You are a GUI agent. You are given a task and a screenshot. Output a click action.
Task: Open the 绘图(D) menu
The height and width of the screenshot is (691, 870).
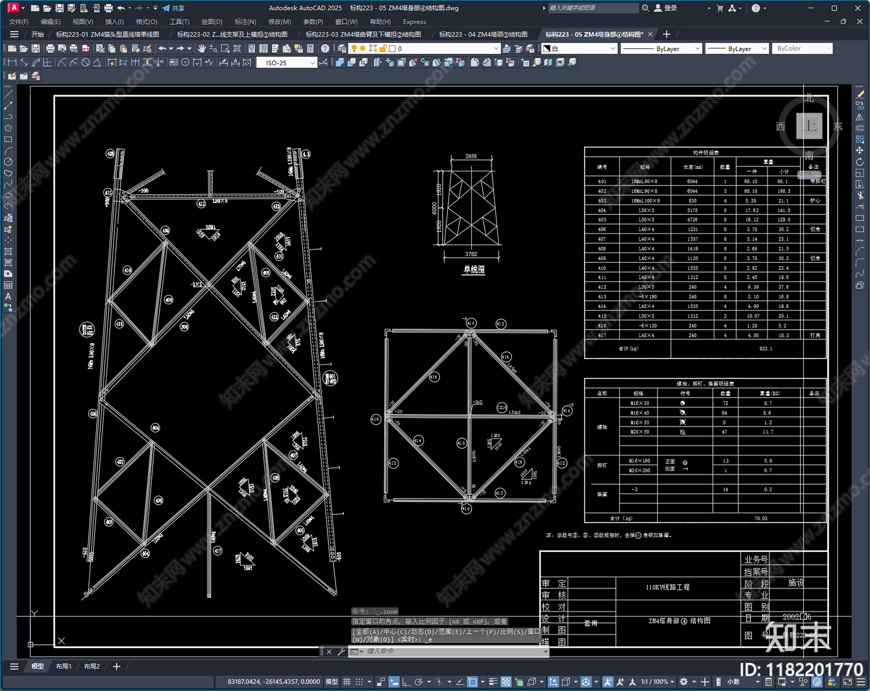pos(212,22)
